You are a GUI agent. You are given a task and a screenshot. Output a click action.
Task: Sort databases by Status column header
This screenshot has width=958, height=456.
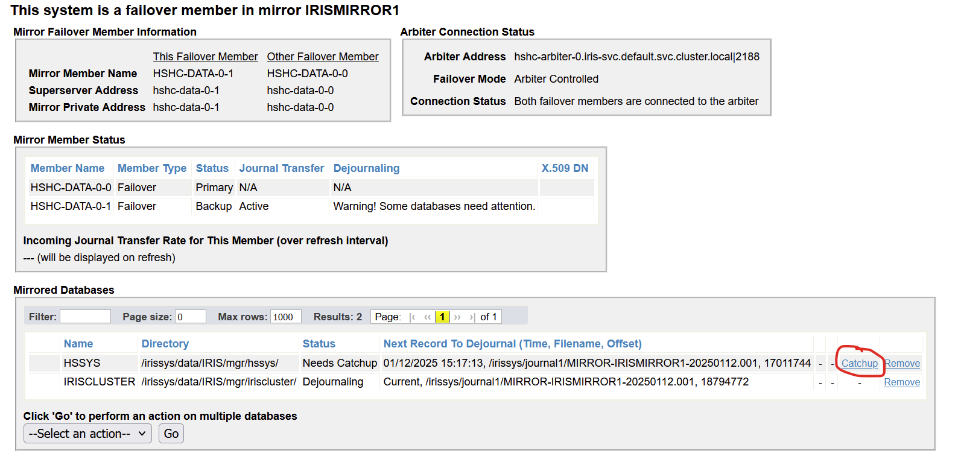[319, 344]
